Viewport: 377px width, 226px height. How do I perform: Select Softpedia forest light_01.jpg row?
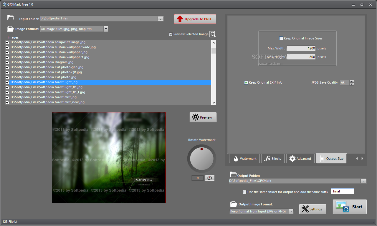tap(110, 87)
